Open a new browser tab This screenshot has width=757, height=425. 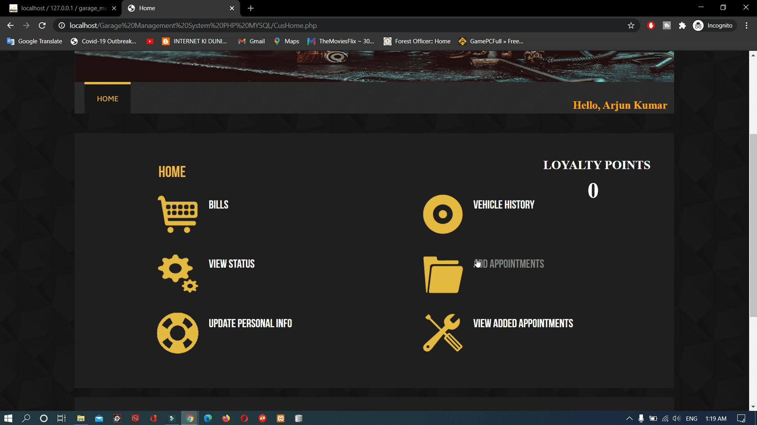[251, 8]
